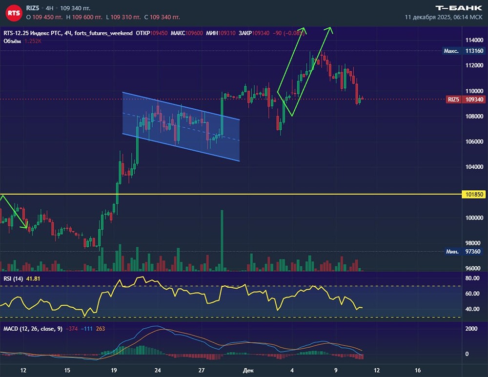Click the Макс. 113160 price label
Image resolution: width=488 pixels, height=377 pixels.
[464, 51]
